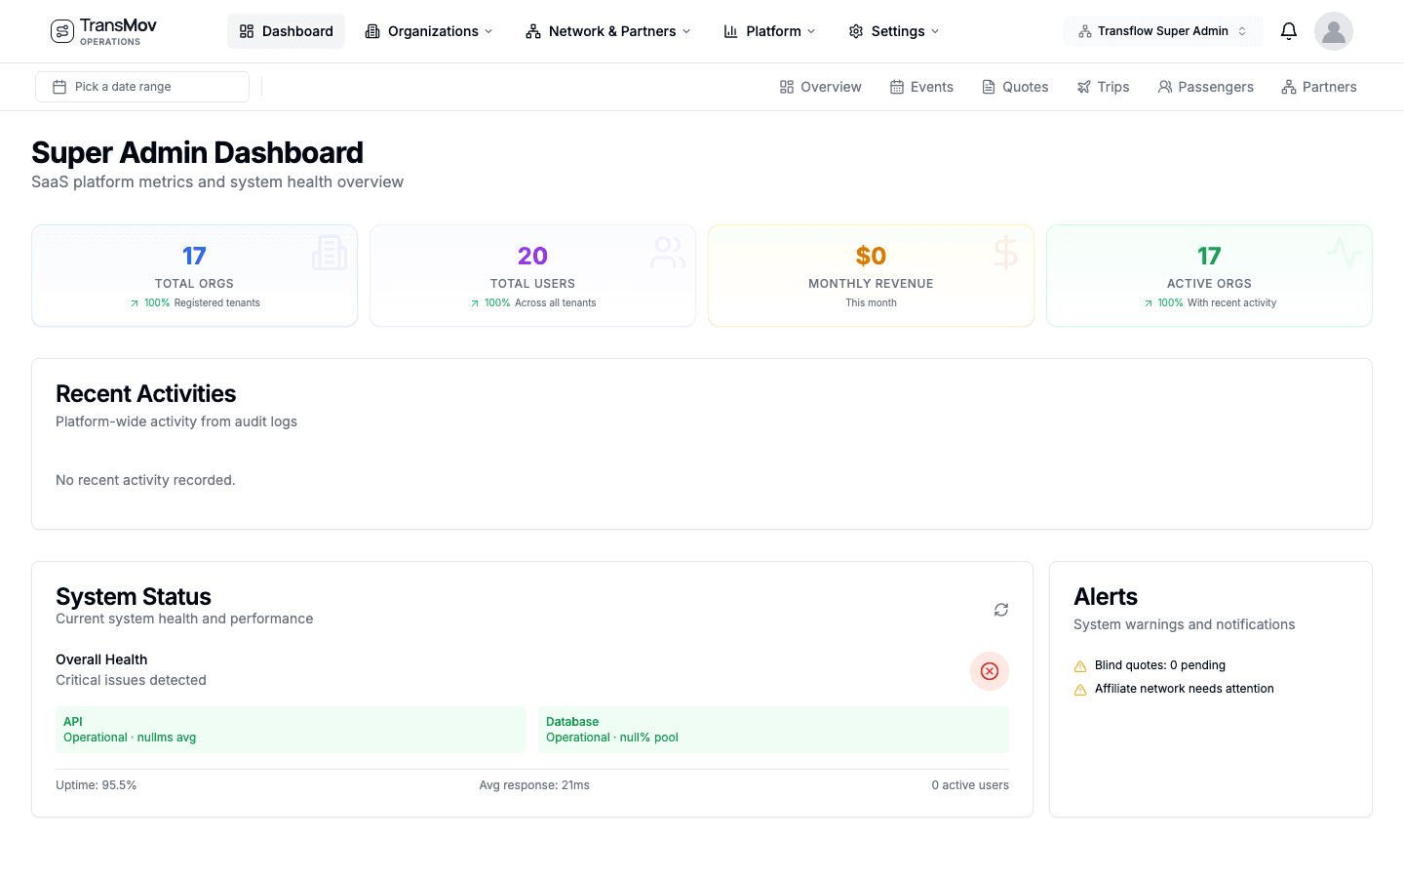
Task: Open the Transflow Super Admin selector
Action: pyautogui.click(x=1162, y=30)
